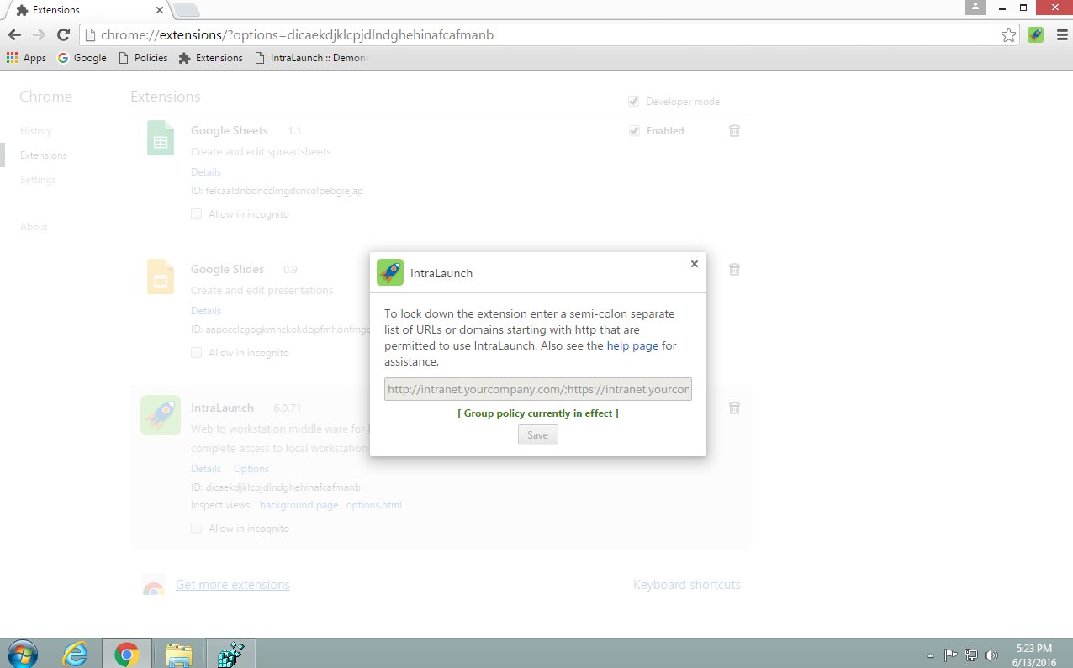Open the Google bookmark
1073x668 pixels.
82,58
